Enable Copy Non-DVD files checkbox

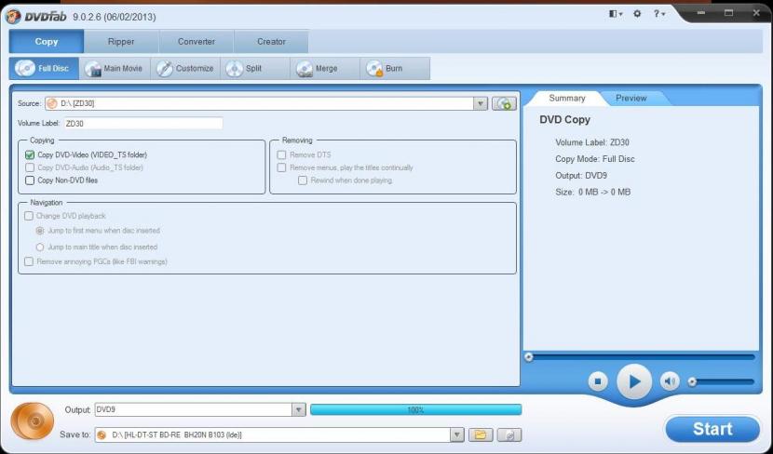[x=31, y=180]
